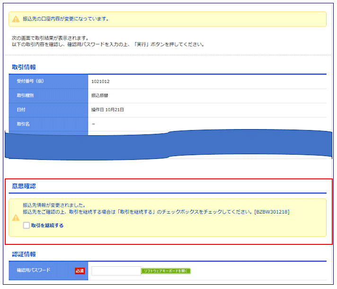Click the 意思確認 section heading
The height and width of the screenshot is (289, 337).
pos(24,186)
